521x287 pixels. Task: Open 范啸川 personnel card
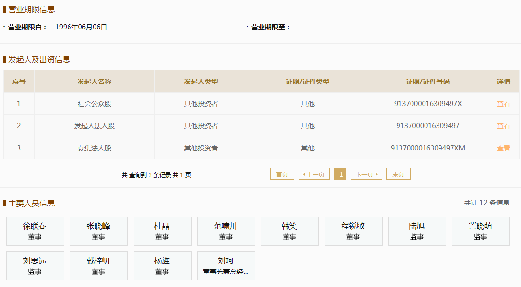tap(226, 231)
